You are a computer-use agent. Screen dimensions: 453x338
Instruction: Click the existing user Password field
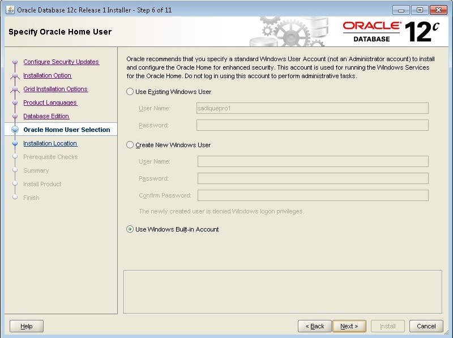(313, 125)
